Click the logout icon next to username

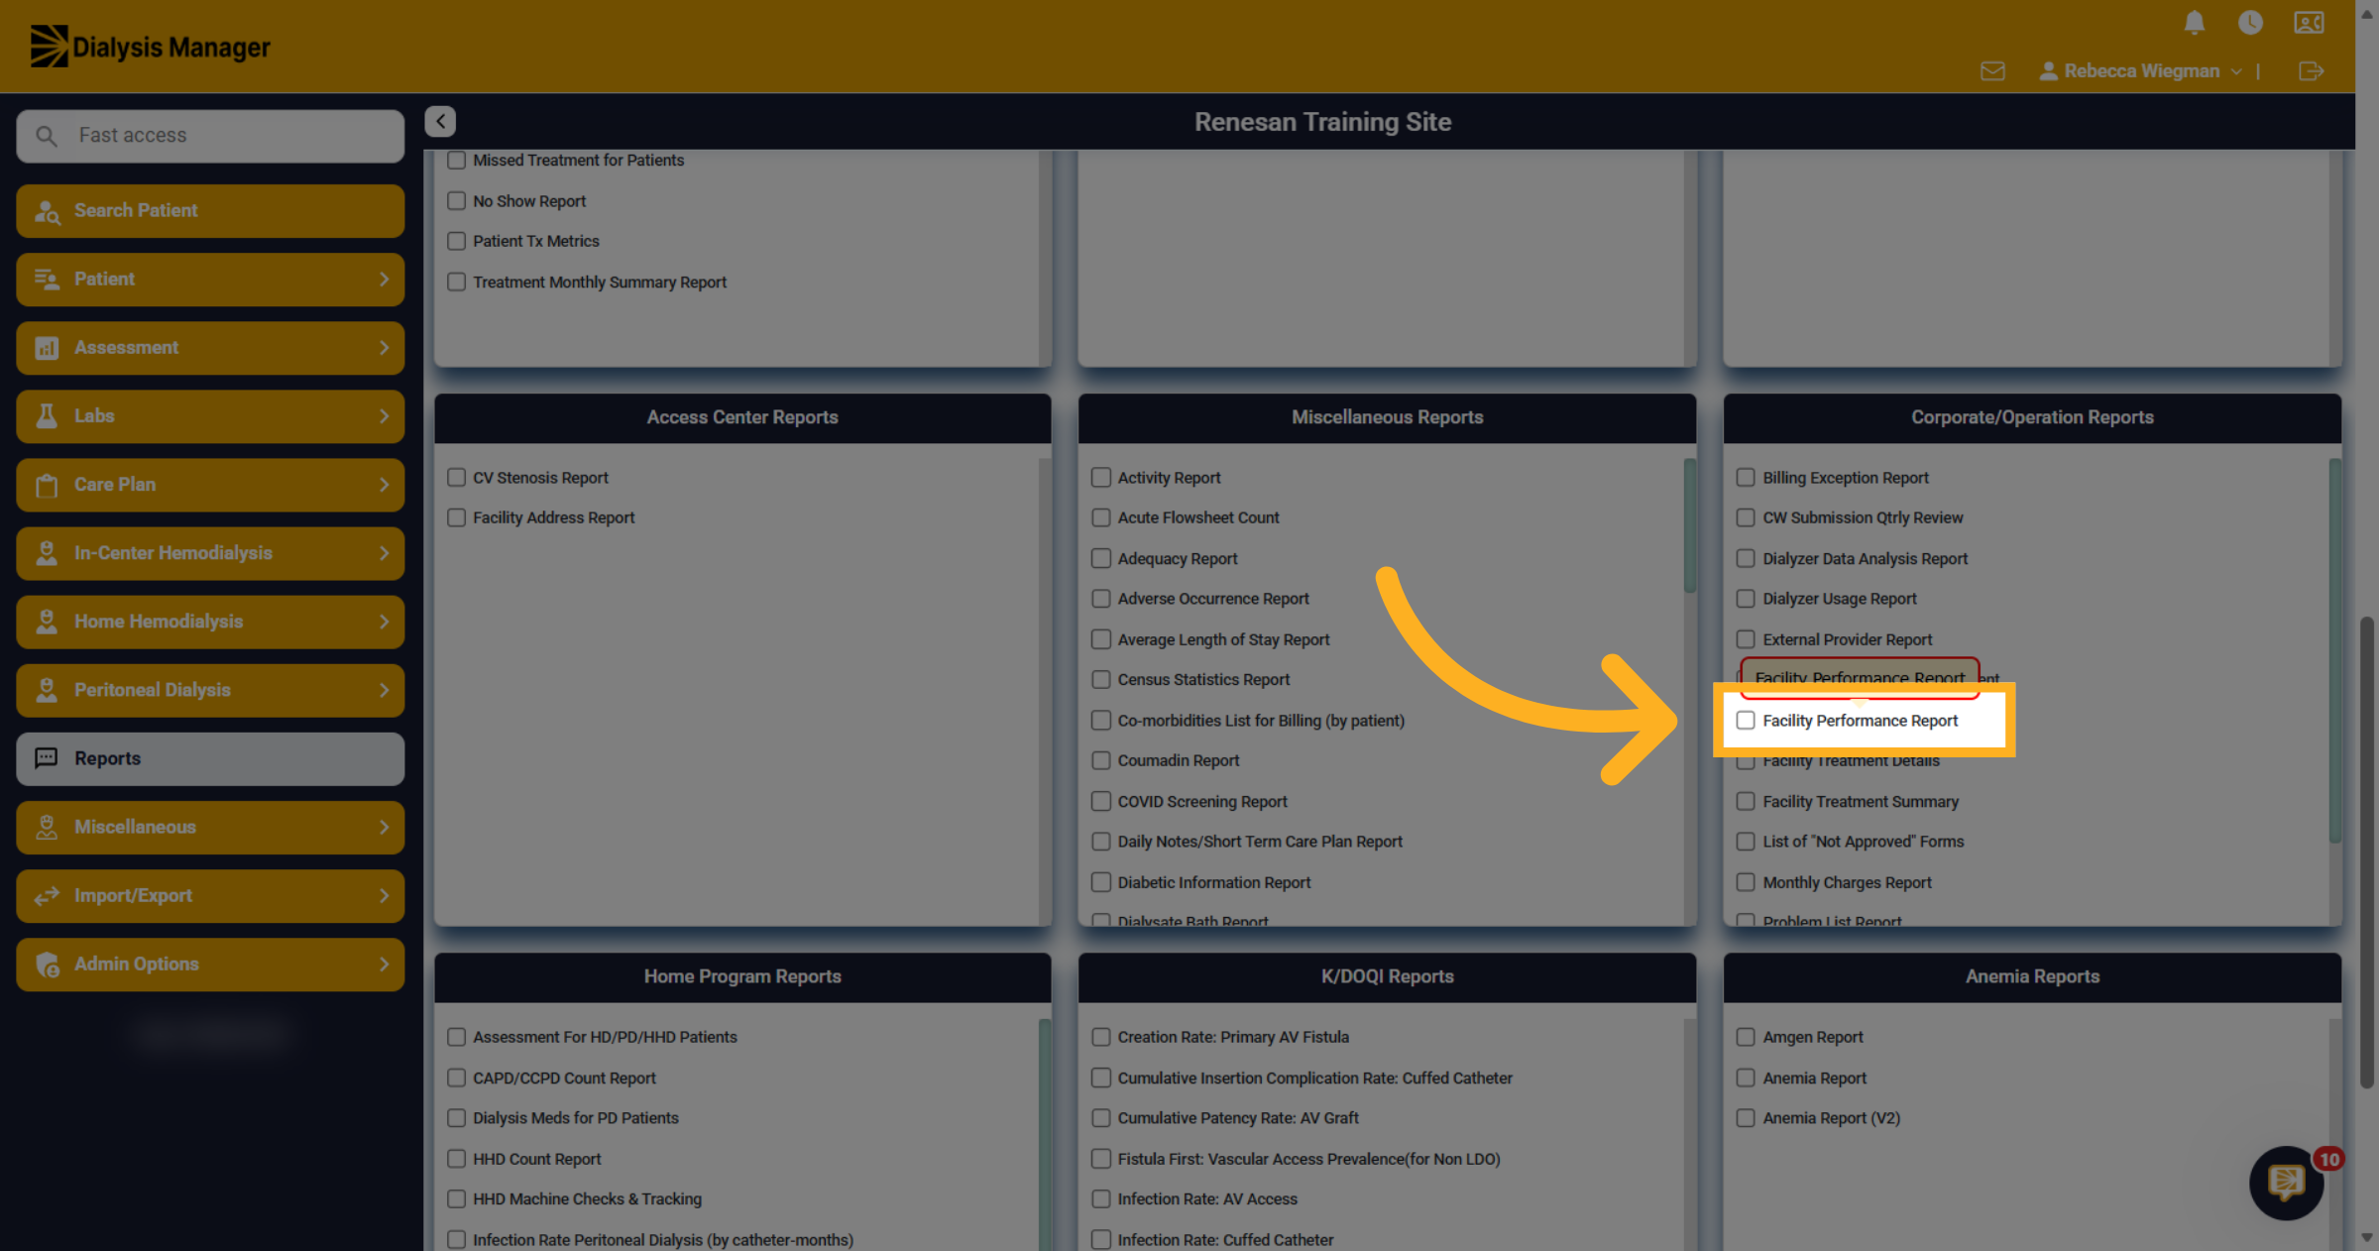[x=2311, y=71]
